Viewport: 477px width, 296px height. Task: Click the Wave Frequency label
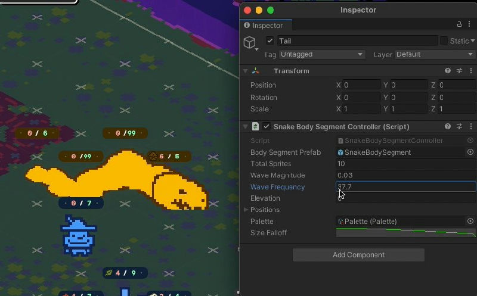click(x=277, y=186)
